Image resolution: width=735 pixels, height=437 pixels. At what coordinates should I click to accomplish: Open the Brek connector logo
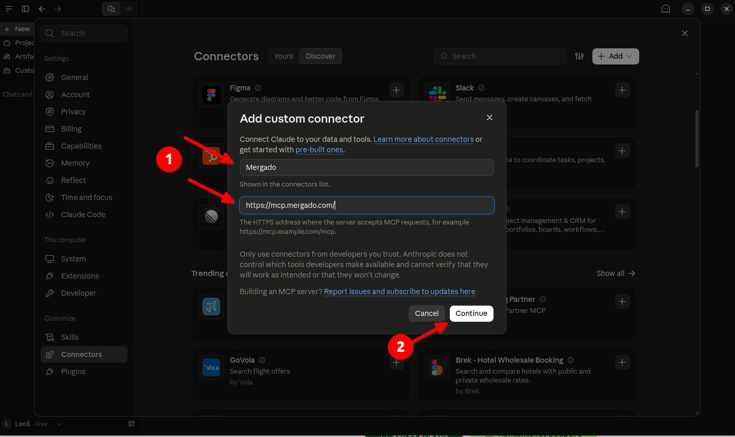coord(437,367)
